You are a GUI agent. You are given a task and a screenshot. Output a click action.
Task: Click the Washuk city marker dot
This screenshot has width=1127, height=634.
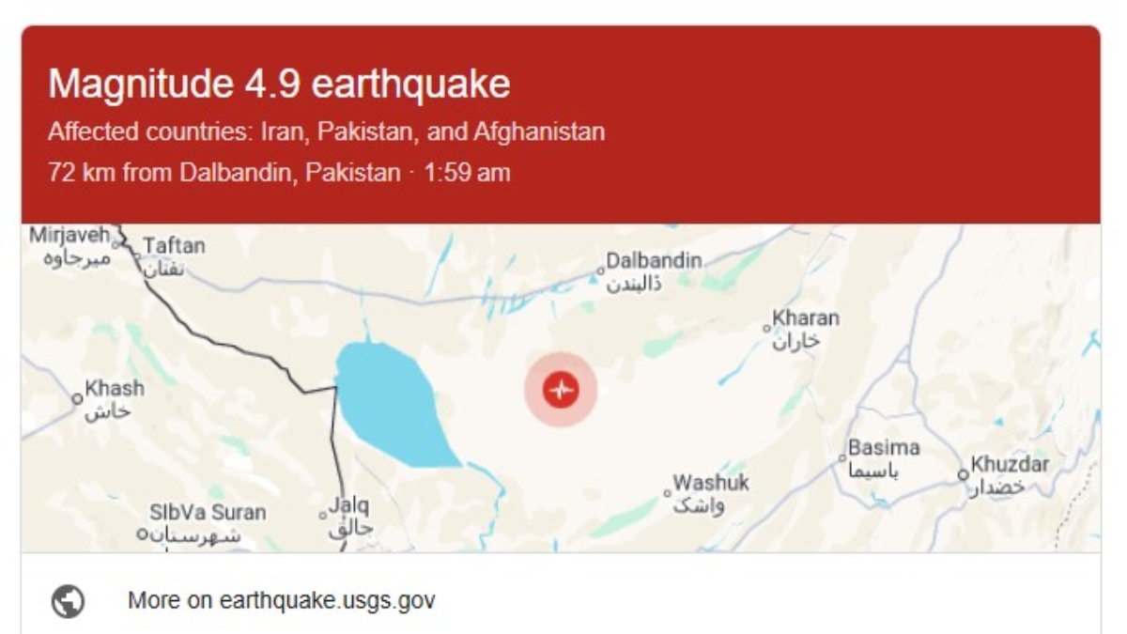tap(668, 492)
